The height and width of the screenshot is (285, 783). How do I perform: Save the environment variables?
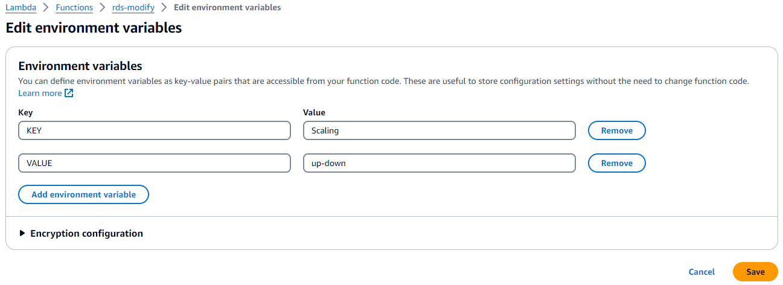click(x=755, y=272)
